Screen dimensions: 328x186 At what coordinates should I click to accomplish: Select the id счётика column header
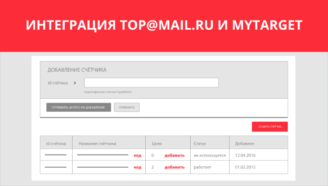click(x=56, y=143)
